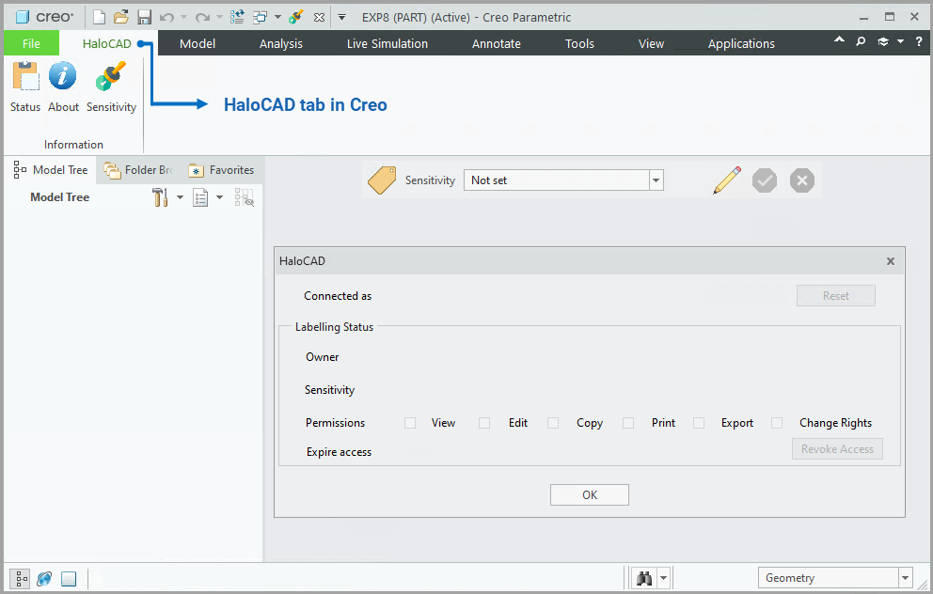The width and height of the screenshot is (933, 594).
Task: Open the Folder Browser tab
Action: point(137,169)
